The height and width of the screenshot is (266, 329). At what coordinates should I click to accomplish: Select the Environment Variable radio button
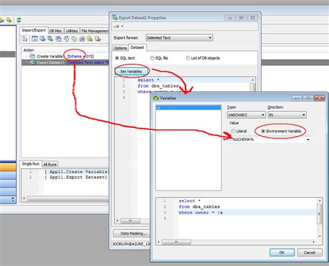point(263,131)
